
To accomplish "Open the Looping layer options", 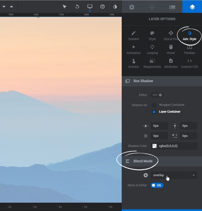I will (x=152, y=50).
